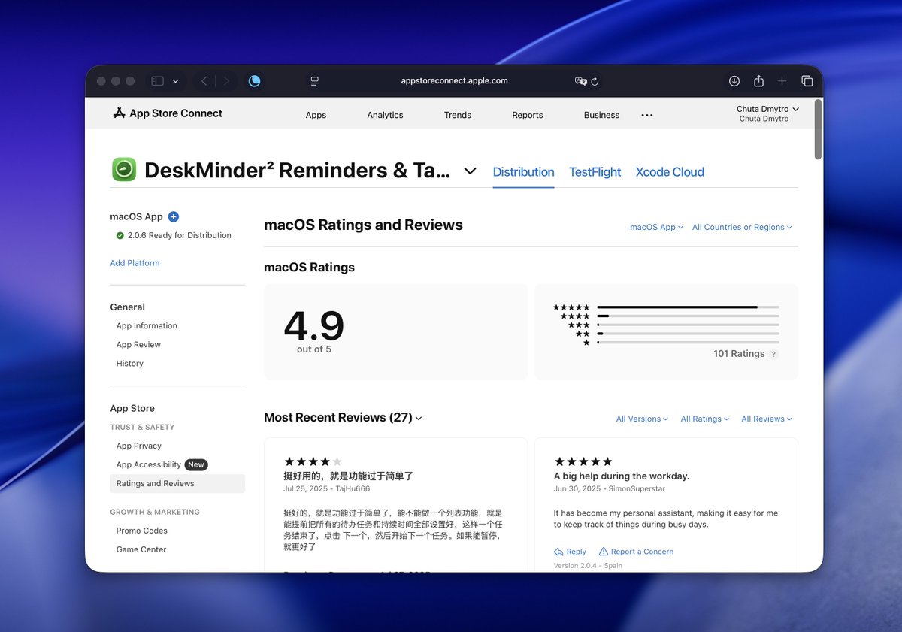This screenshot has width=902, height=632.
Task: Switch to the TestFlight tab
Action: [x=595, y=171]
